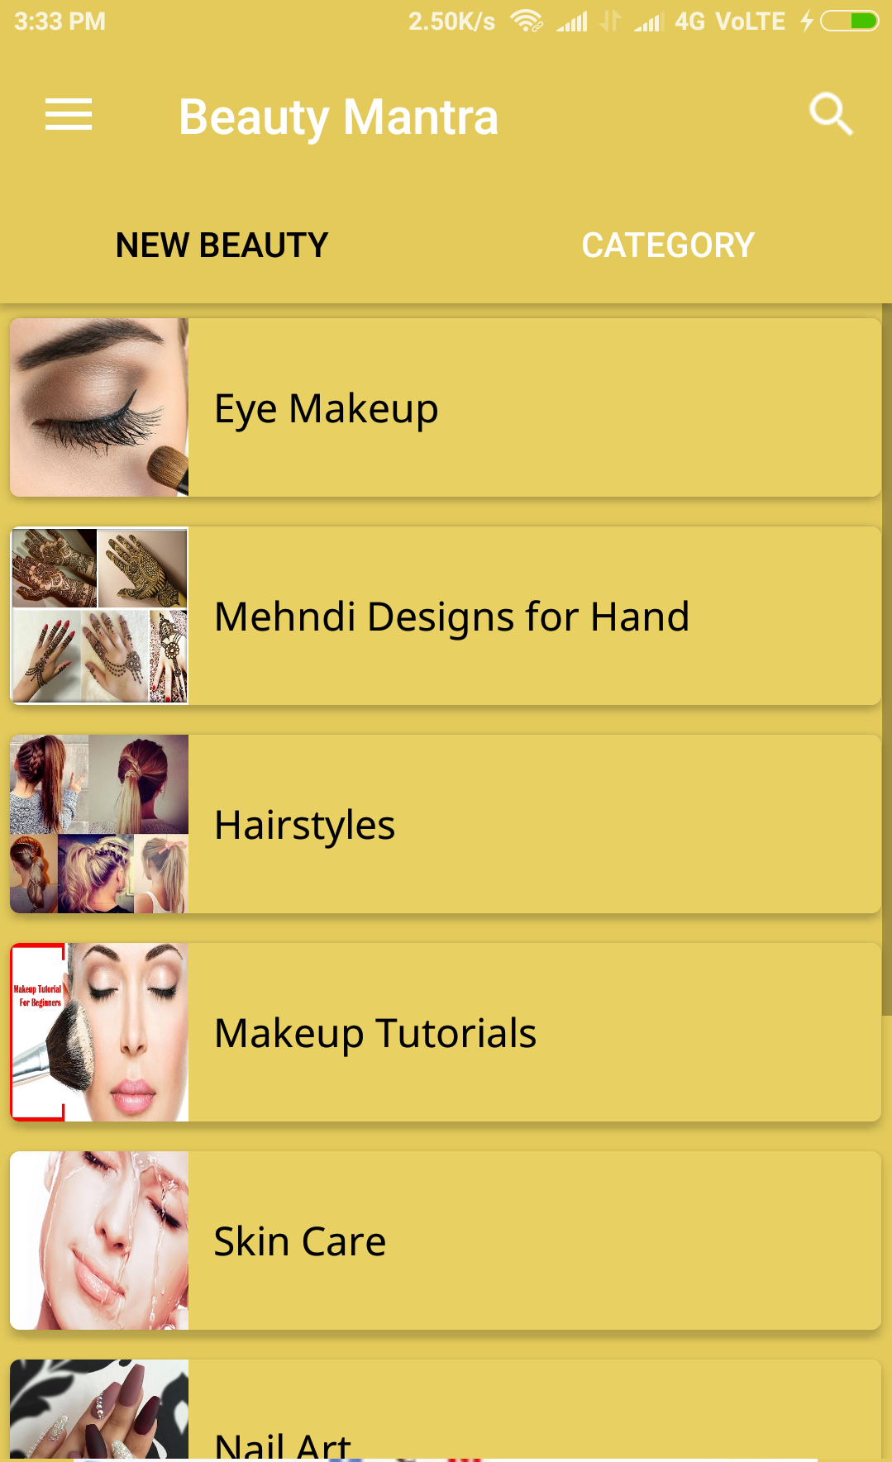Open the Skin Care category
Image resolution: width=892 pixels, height=1462 pixels.
(446, 1241)
